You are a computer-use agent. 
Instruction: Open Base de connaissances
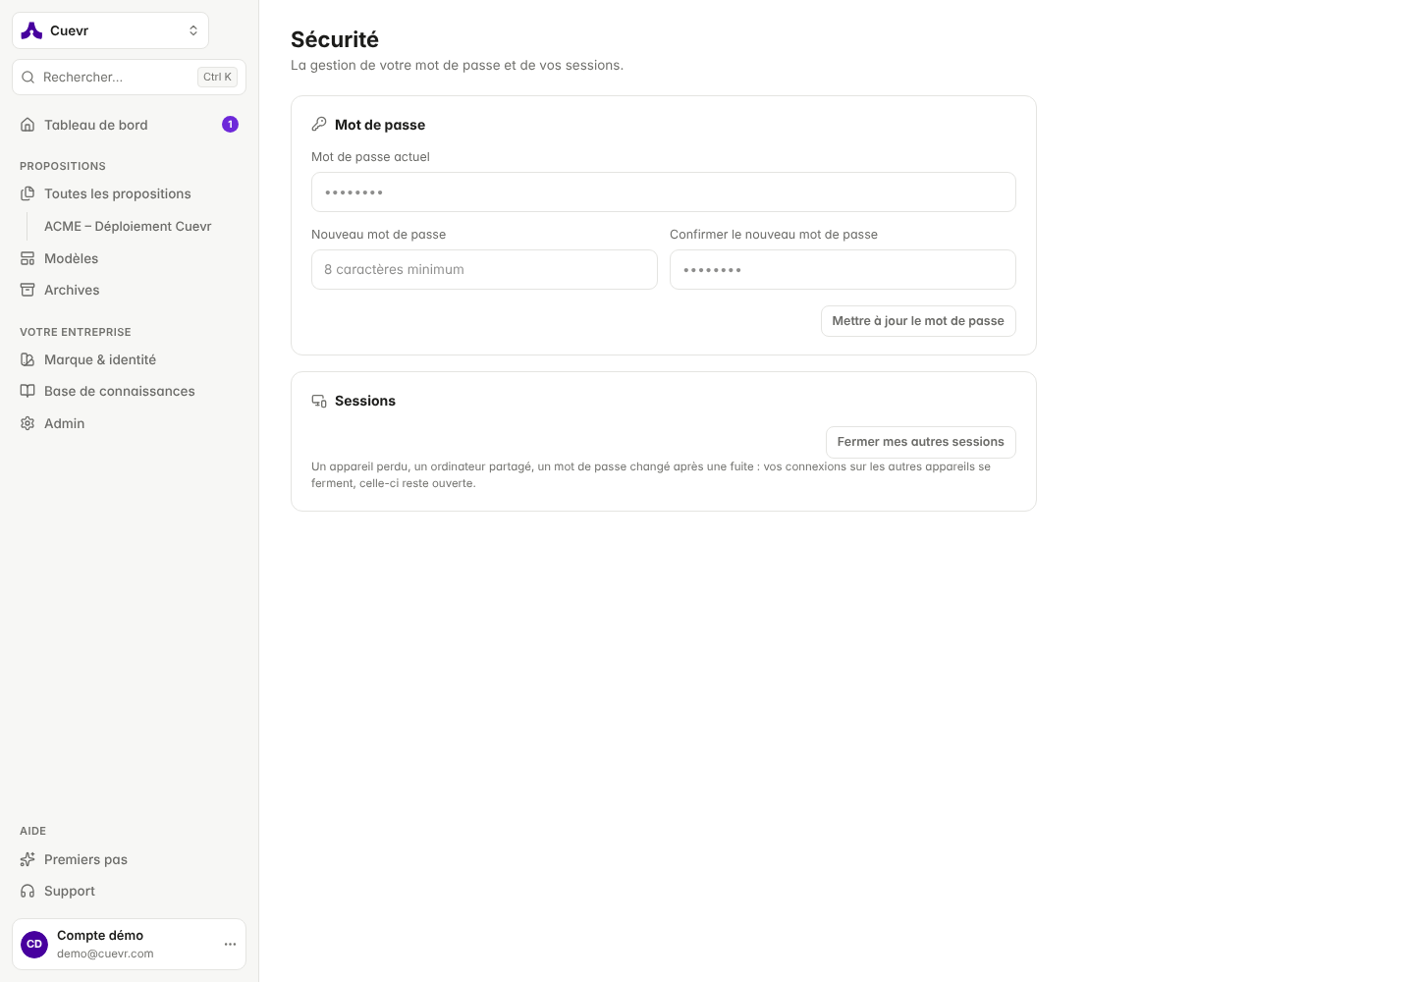click(129, 391)
